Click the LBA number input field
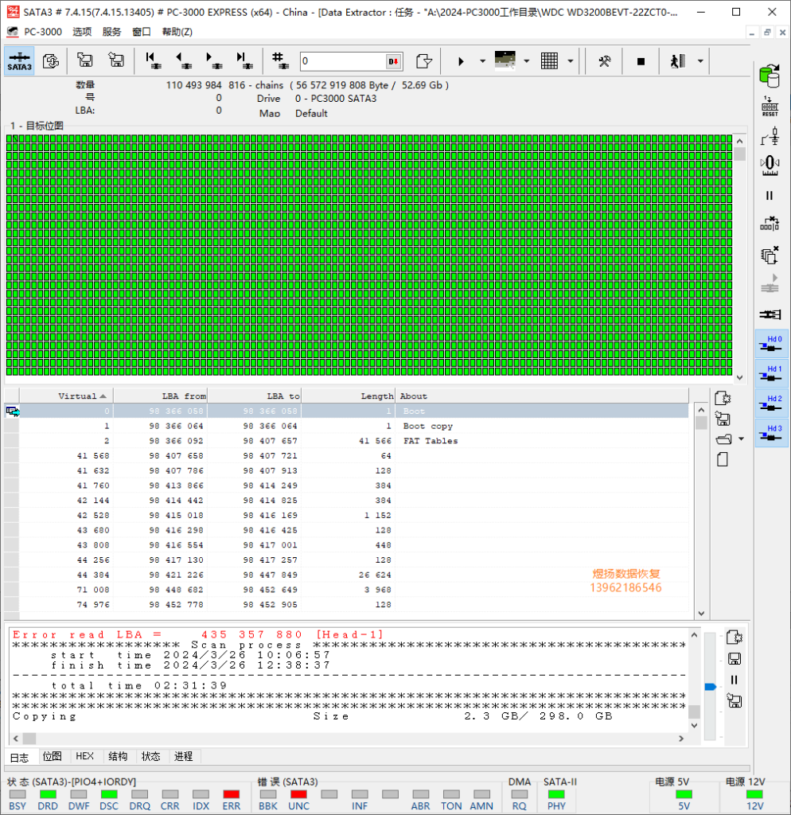 [x=342, y=61]
